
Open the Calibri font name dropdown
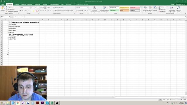coord(30,8)
